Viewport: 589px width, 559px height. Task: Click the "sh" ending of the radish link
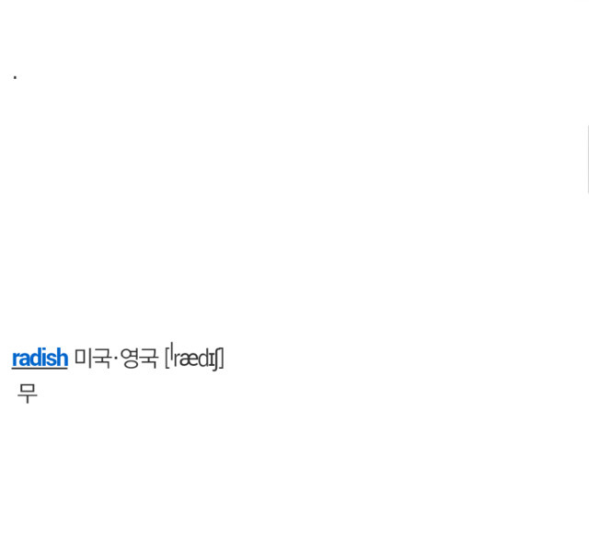click(x=60, y=358)
